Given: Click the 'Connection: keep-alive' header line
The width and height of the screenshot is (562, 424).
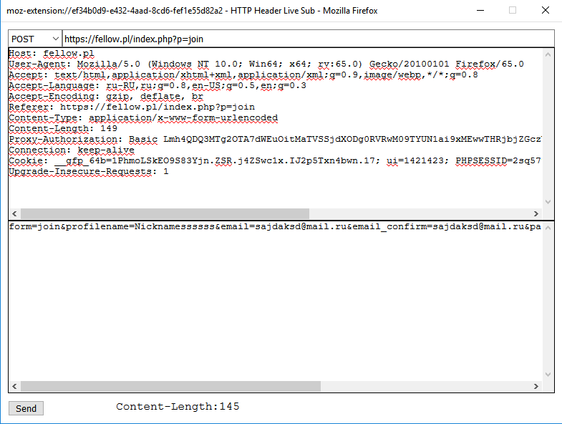Looking at the screenshot, I should (x=72, y=150).
